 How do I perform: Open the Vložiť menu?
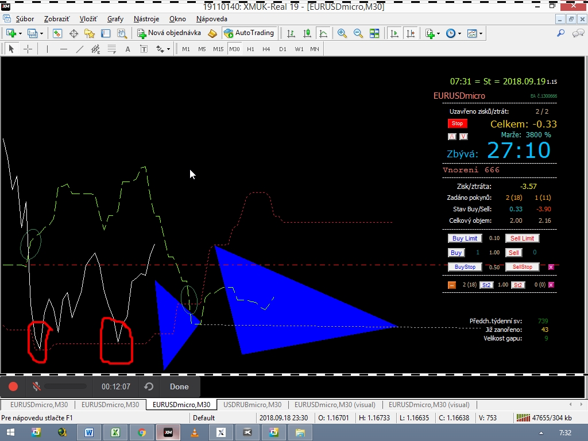click(x=88, y=19)
